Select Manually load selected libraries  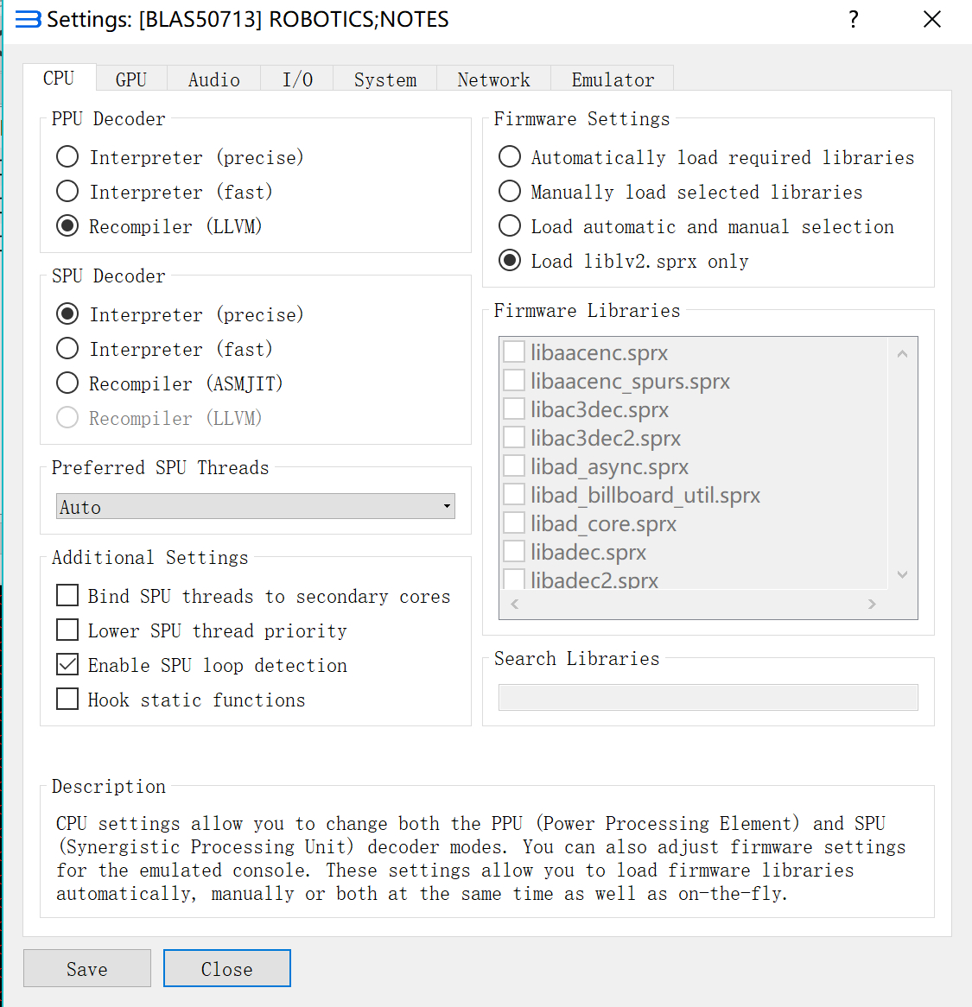(510, 192)
